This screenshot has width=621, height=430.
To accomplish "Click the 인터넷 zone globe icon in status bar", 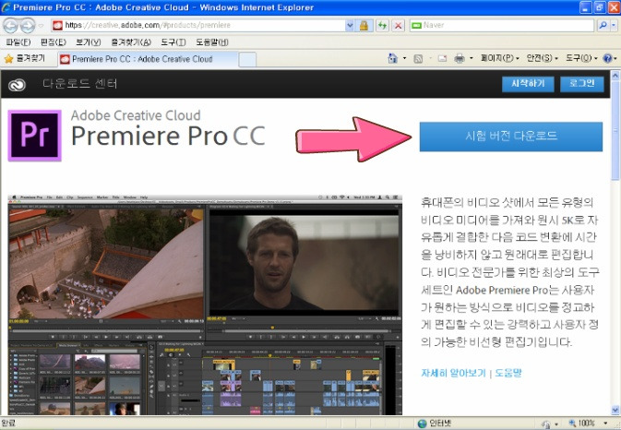I will point(423,424).
